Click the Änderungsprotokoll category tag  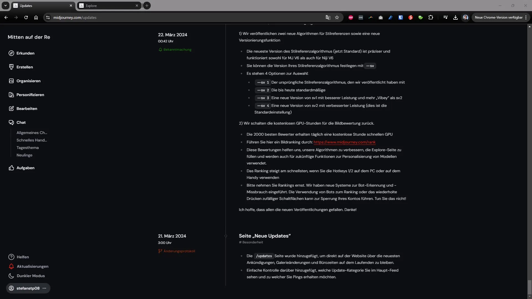pyautogui.click(x=177, y=251)
